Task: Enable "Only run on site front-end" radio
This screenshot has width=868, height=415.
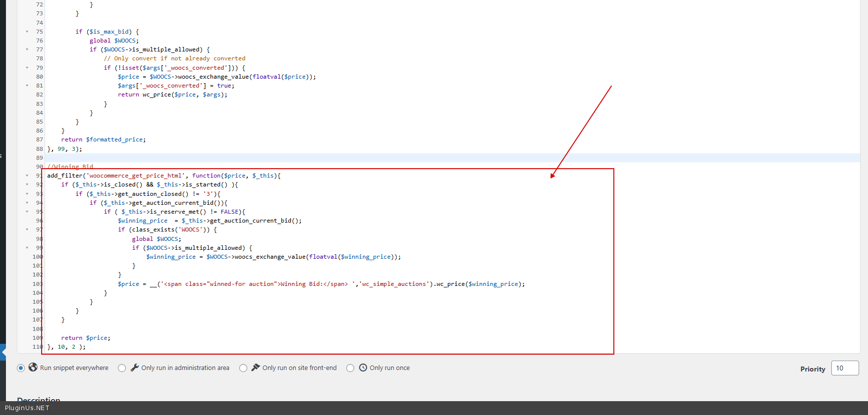Action: click(x=243, y=368)
